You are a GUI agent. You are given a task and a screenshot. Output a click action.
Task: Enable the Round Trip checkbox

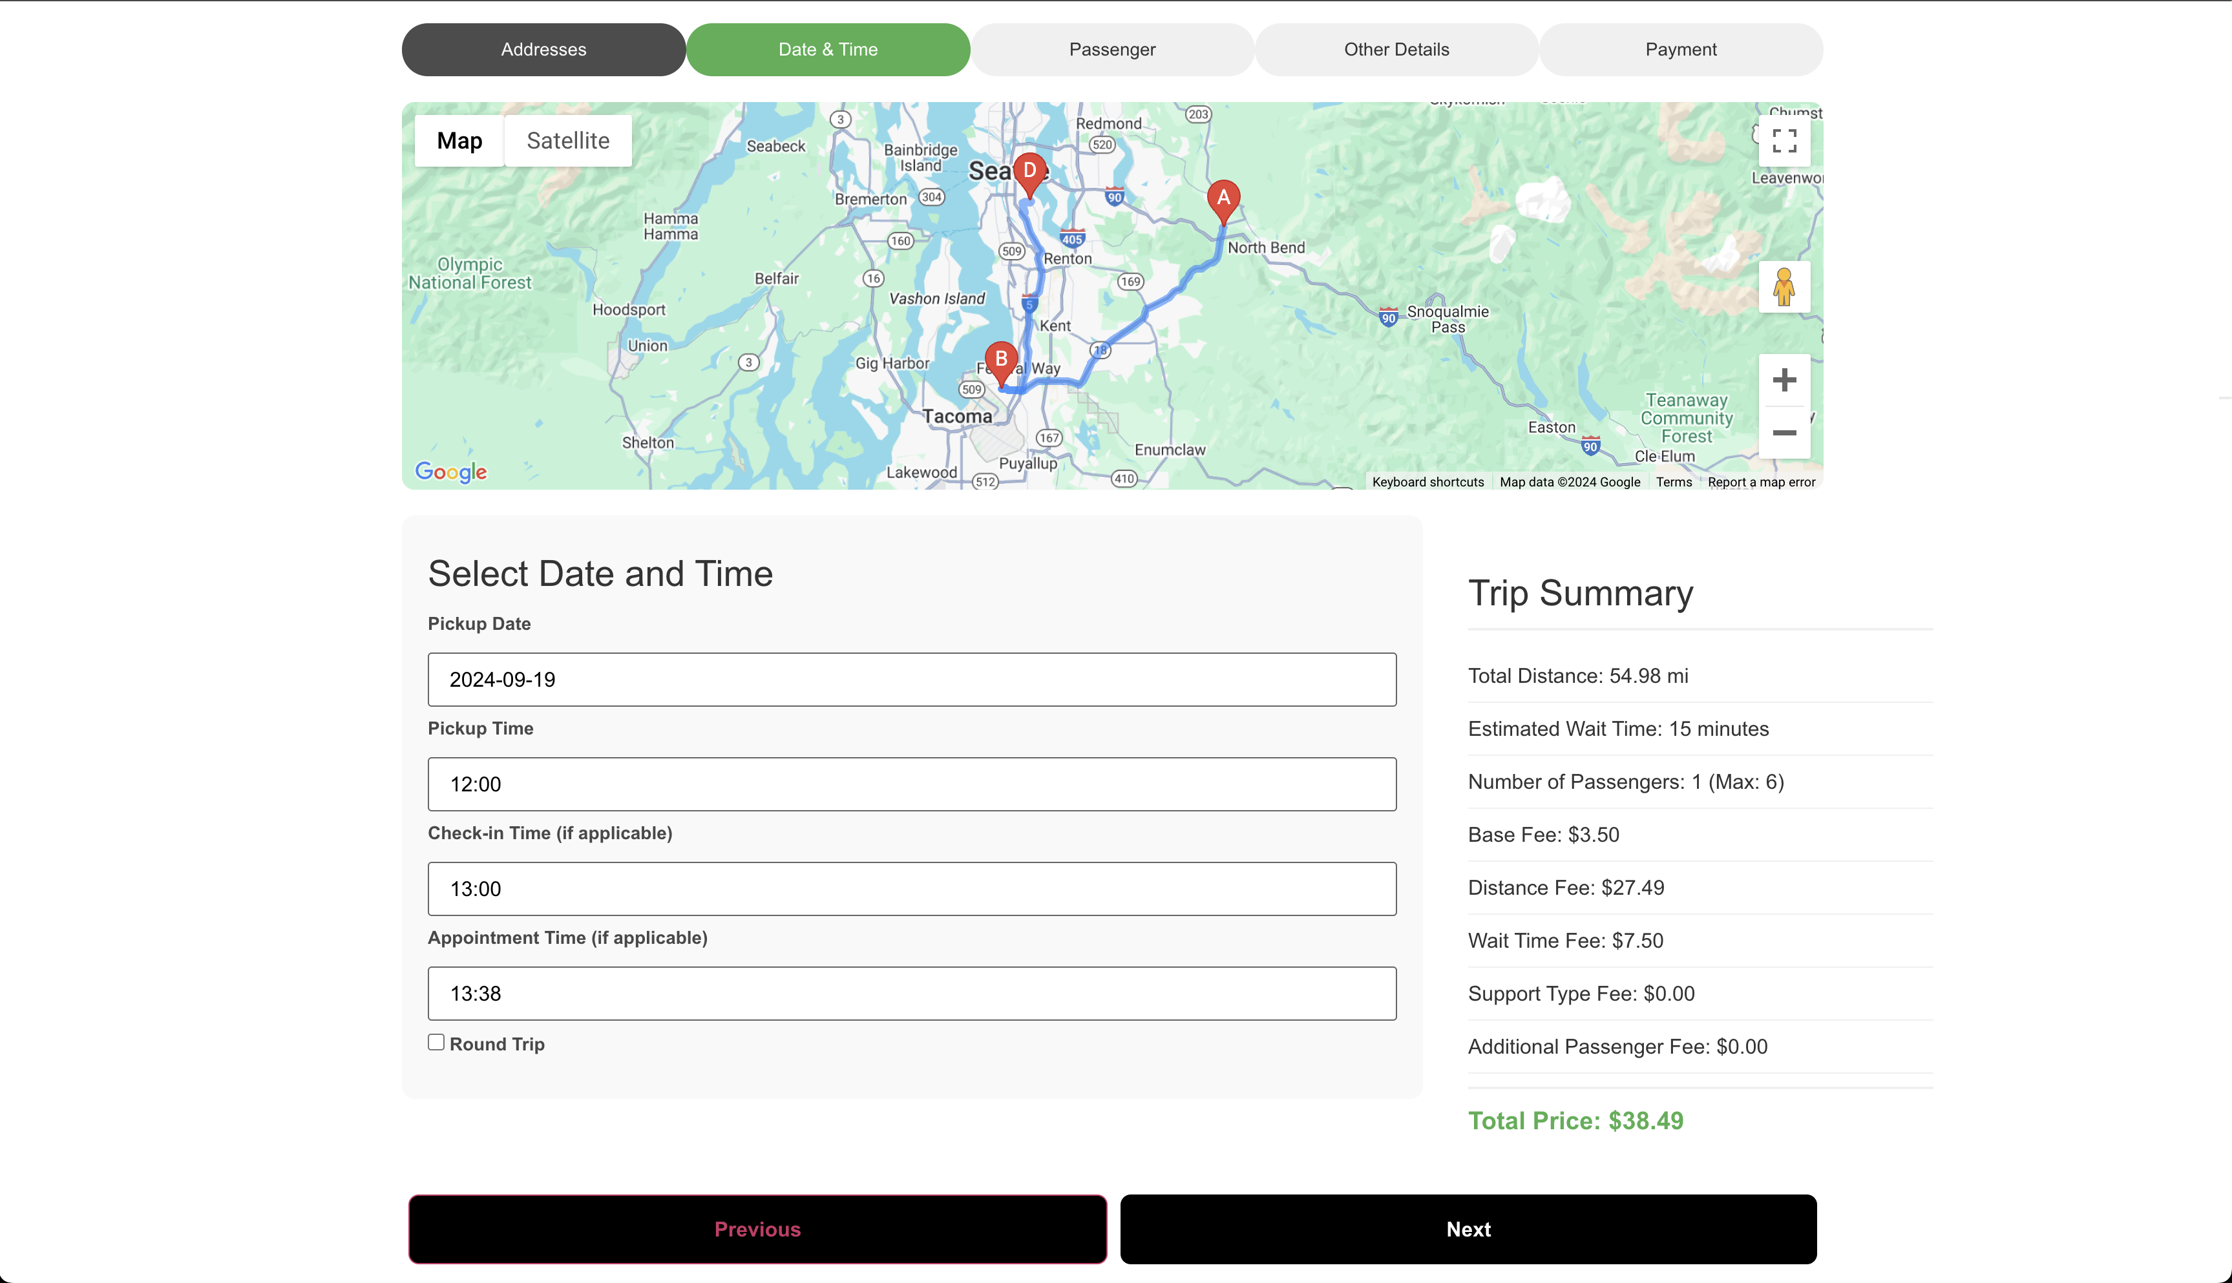click(x=436, y=1043)
